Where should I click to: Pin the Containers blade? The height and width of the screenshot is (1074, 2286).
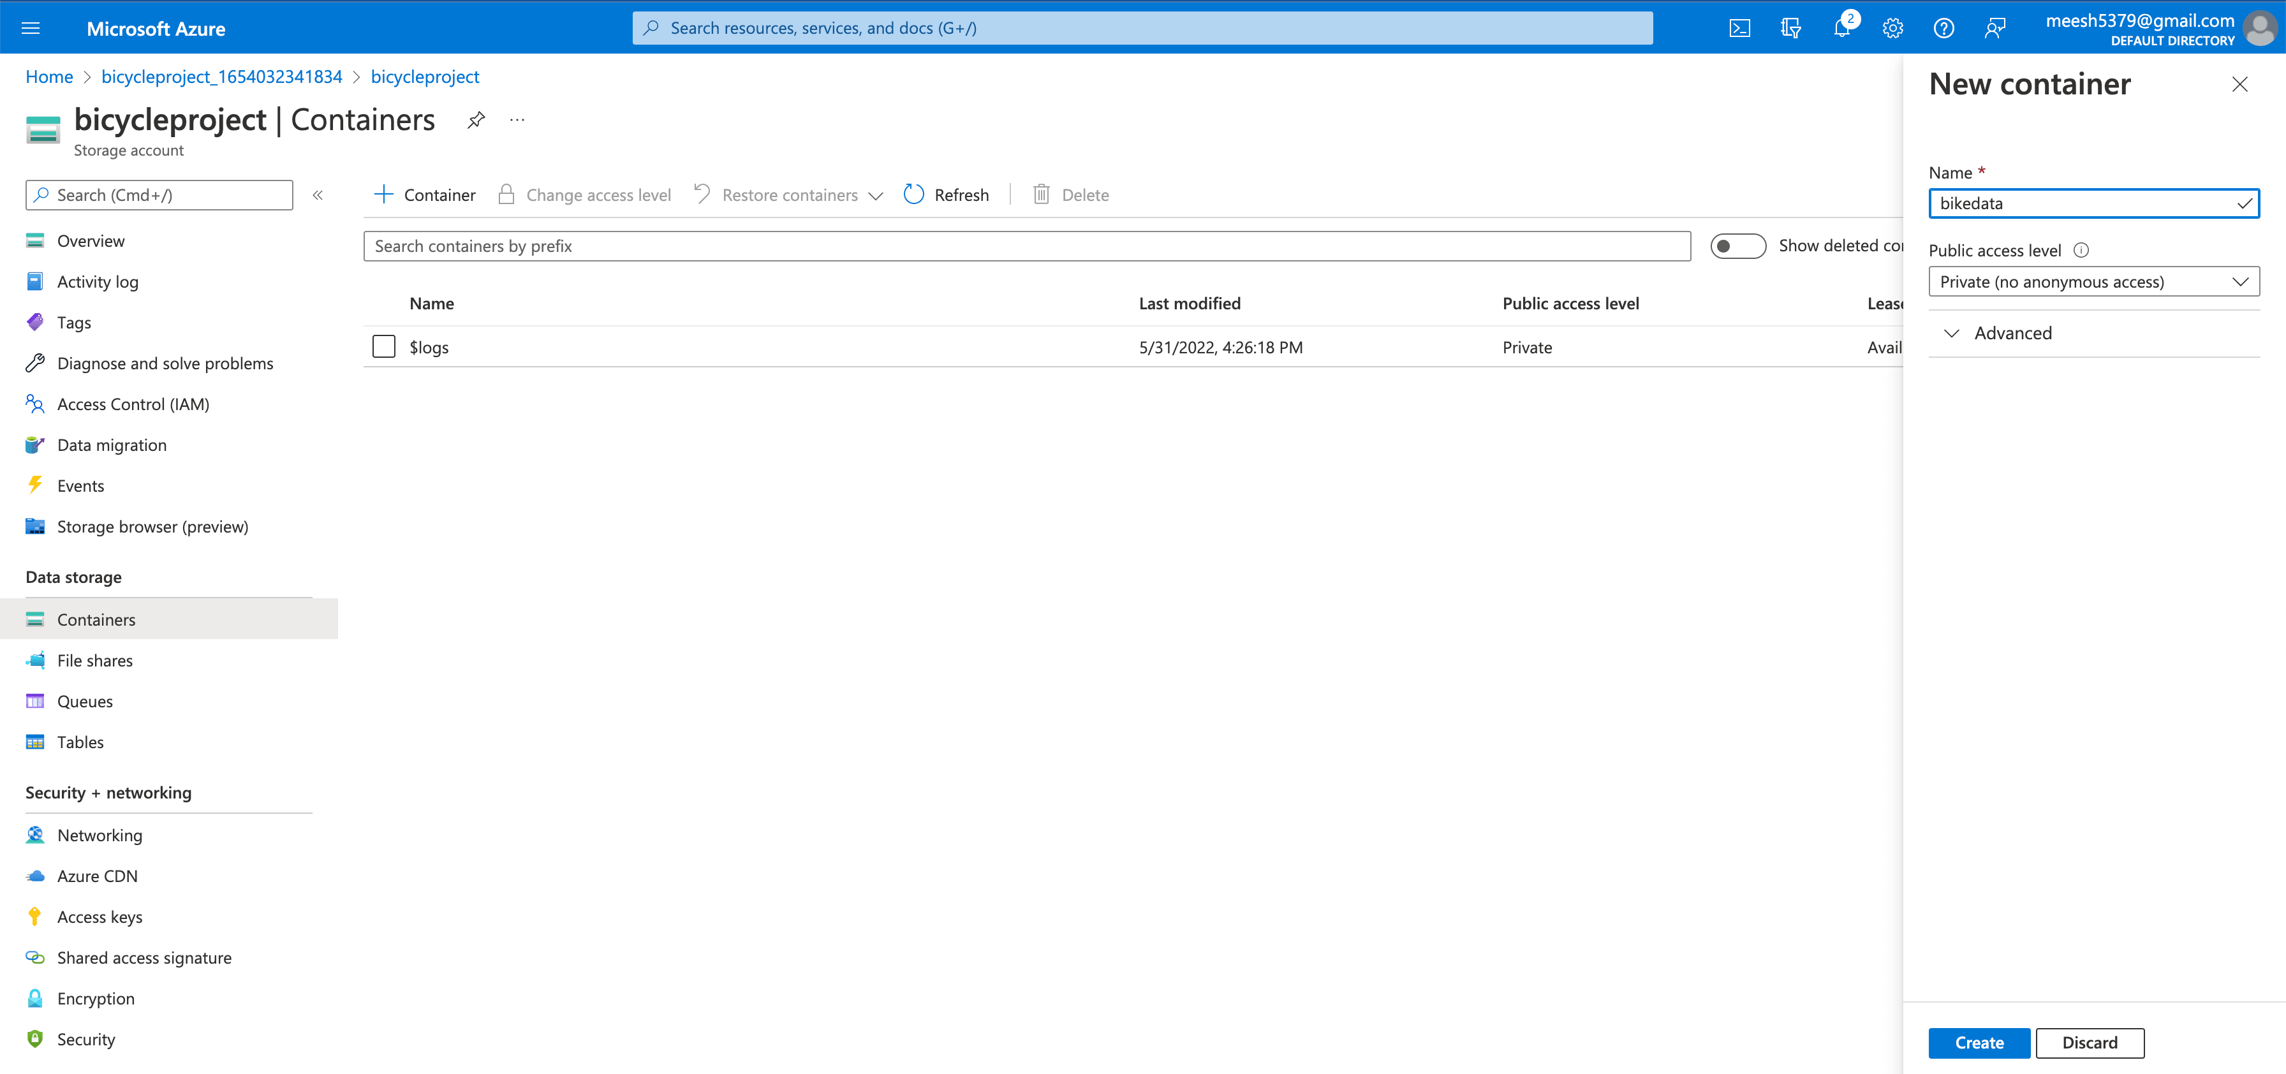(476, 120)
